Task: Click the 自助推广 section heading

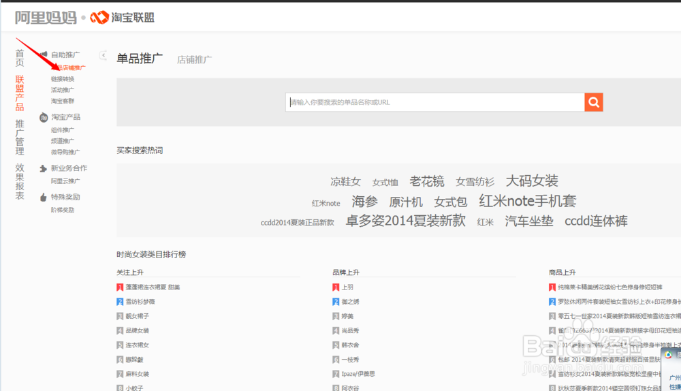Action: [x=65, y=54]
